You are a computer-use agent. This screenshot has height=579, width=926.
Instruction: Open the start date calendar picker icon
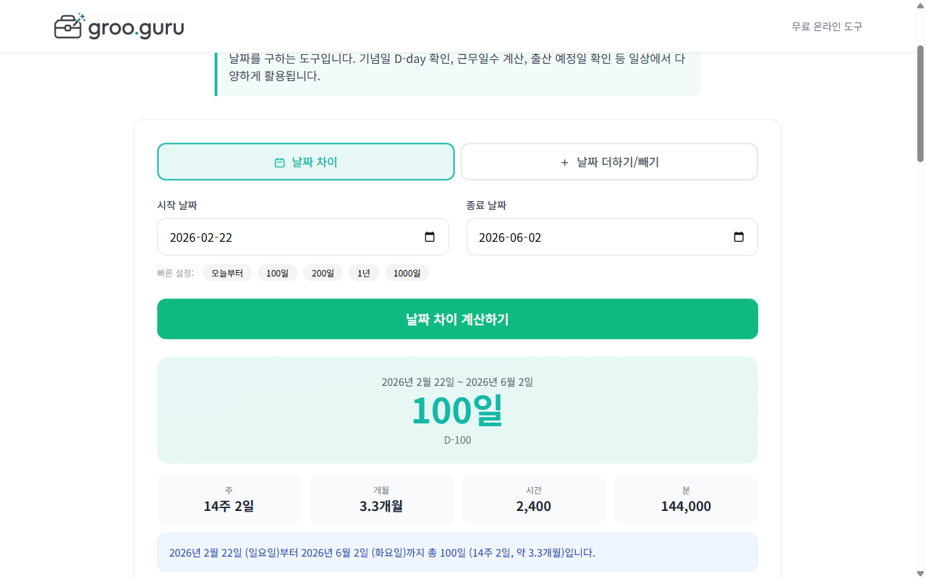pyautogui.click(x=430, y=237)
